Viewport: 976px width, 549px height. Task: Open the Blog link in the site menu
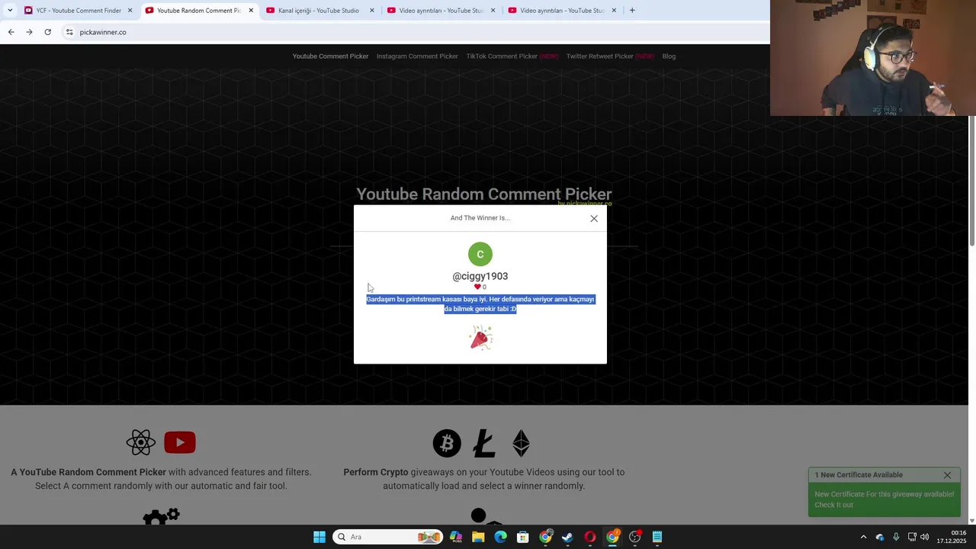point(669,56)
